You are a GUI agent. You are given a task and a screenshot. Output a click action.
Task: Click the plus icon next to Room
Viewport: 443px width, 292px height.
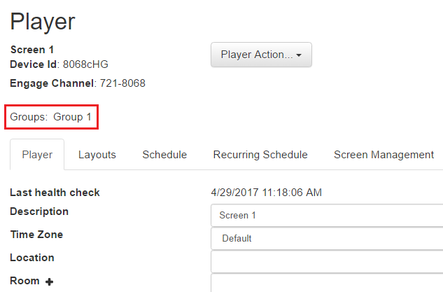pyautogui.click(x=49, y=281)
